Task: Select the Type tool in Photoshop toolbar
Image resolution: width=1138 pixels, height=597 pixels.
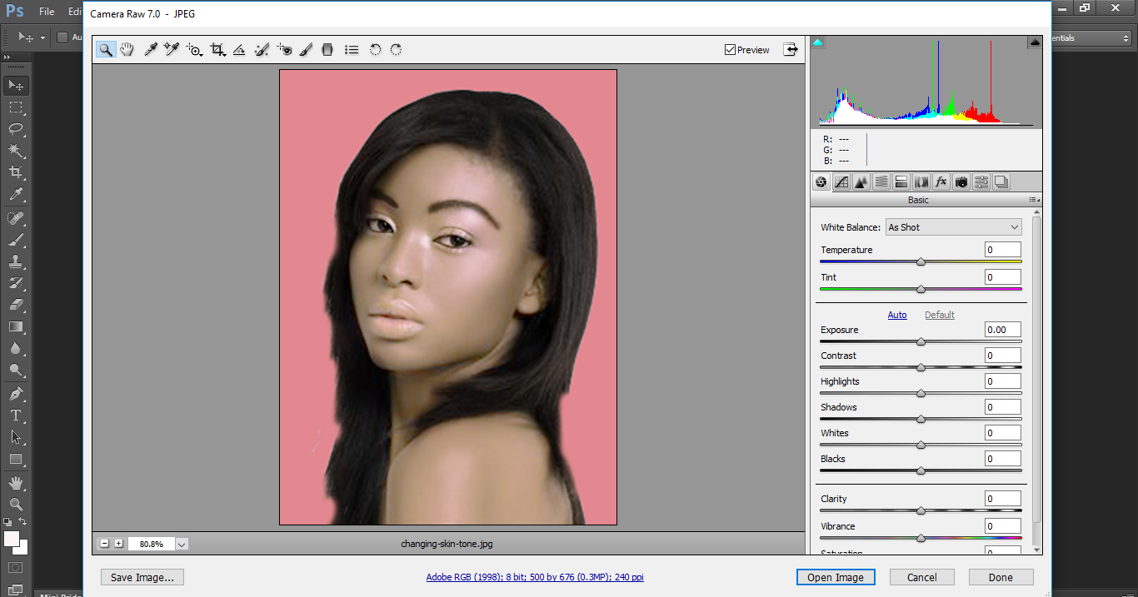Action: click(x=16, y=415)
